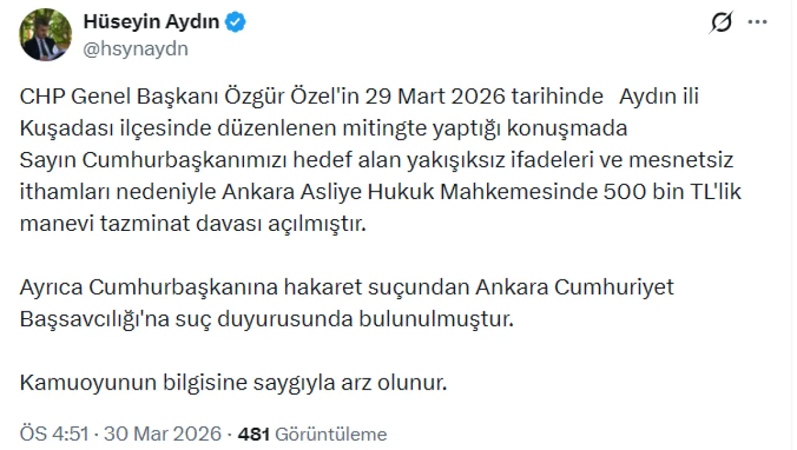Click the blue verified badge
Image resolution: width=797 pixels, height=450 pixels.
coord(236,22)
